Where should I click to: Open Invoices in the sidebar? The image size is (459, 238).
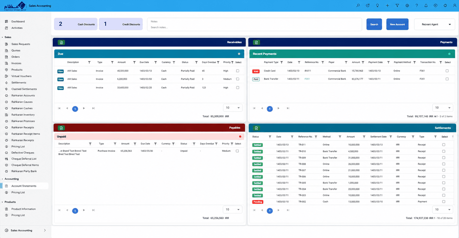16,63
